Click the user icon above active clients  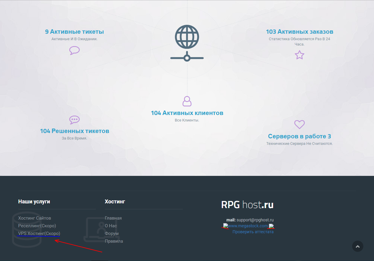coord(187,101)
